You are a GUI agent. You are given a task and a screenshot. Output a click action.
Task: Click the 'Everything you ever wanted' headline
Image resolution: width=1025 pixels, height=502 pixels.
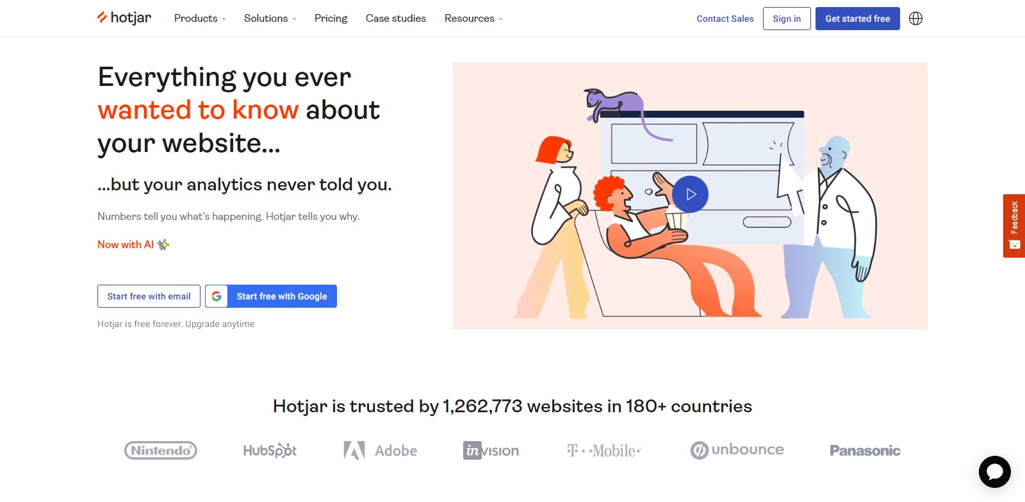(x=239, y=110)
